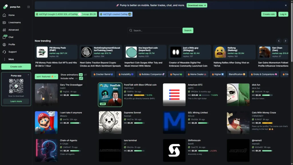293x165 pixels.
Task: Open Pill Money Podz coin image
Action: 42,52
